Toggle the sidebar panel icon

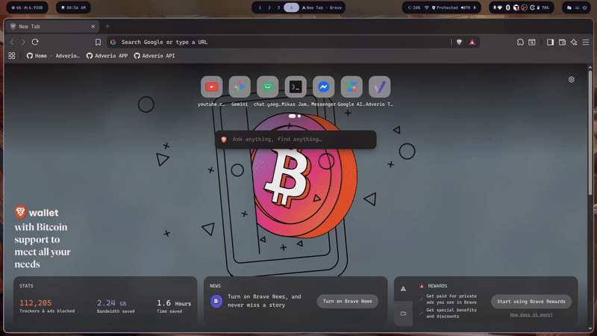(550, 43)
